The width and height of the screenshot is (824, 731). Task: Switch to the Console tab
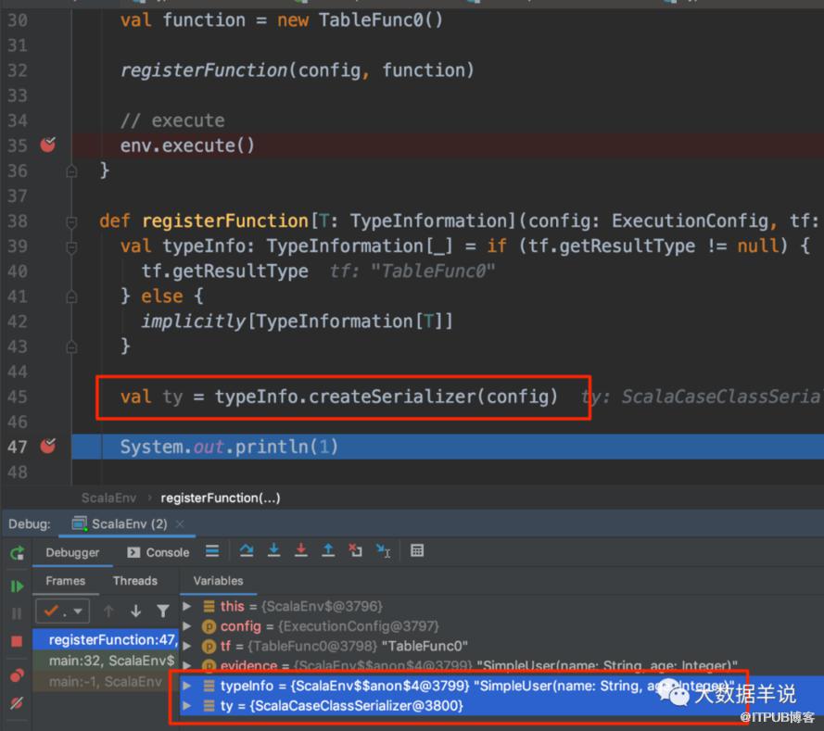[158, 552]
